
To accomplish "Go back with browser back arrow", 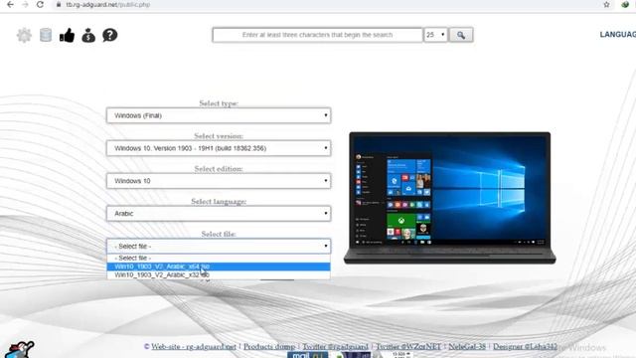I will click(10, 4).
